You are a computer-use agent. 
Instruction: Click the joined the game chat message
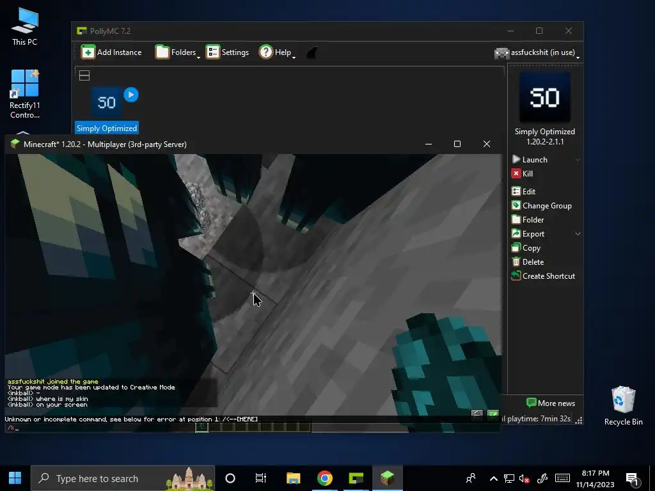click(x=53, y=381)
